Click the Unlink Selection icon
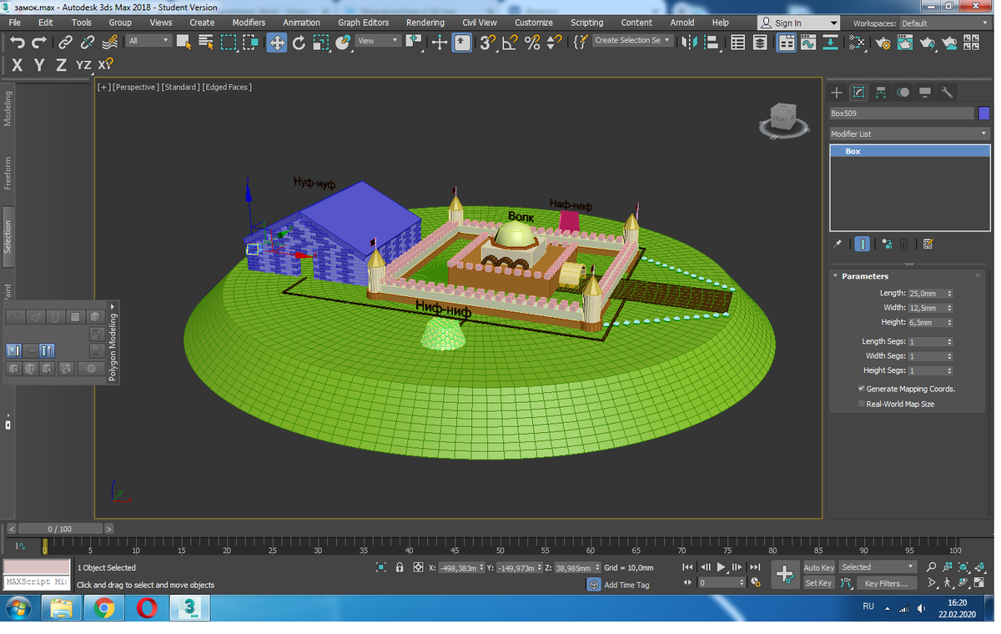Viewport: 1001px width, 634px height. coord(87,42)
